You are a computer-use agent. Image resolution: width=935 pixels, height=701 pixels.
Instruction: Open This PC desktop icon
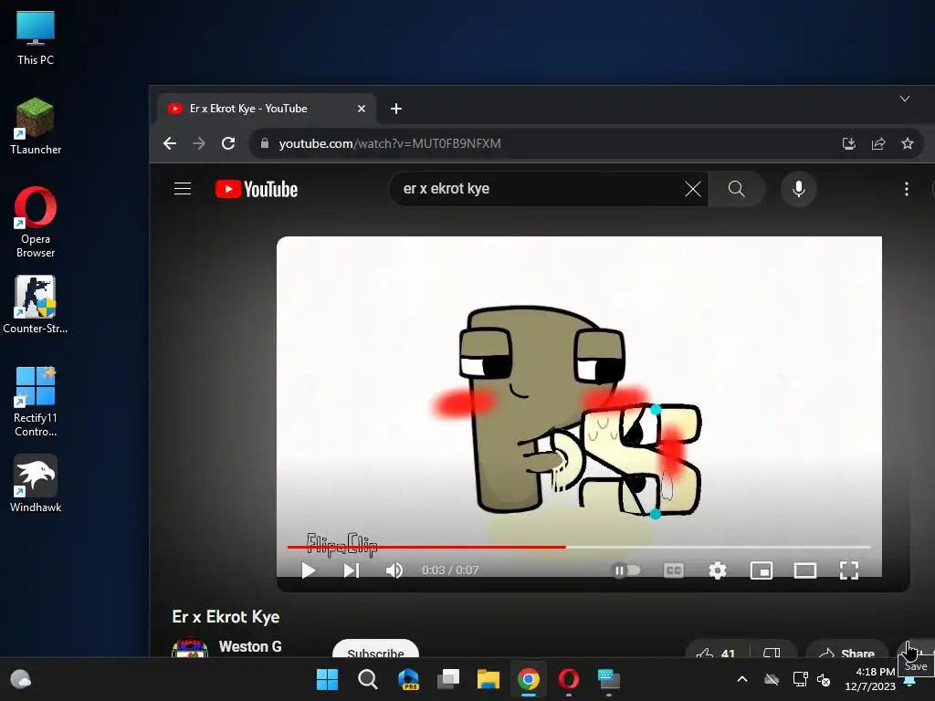tap(36, 37)
